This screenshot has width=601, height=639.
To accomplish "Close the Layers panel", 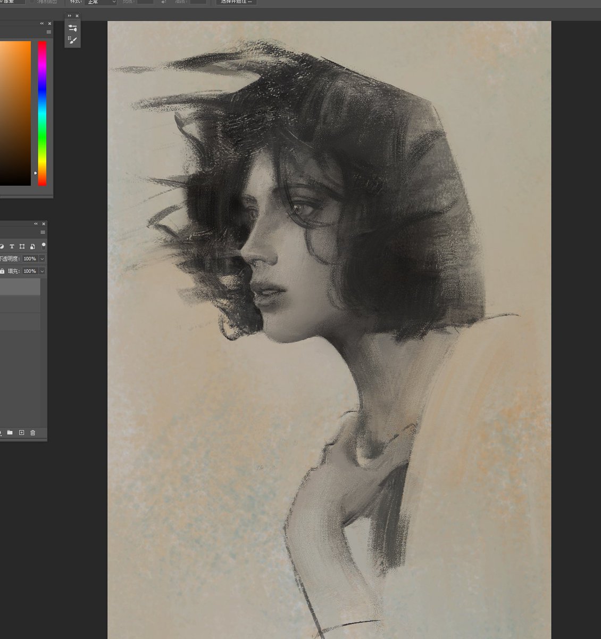I will [x=44, y=224].
